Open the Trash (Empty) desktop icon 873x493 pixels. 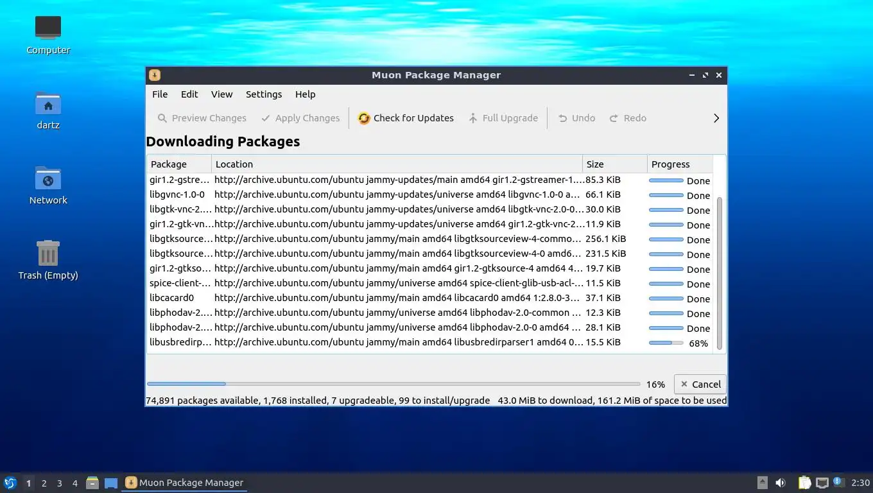click(x=48, y=260)
